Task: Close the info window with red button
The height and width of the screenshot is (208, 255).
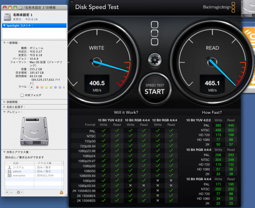Action: (5, 8)
